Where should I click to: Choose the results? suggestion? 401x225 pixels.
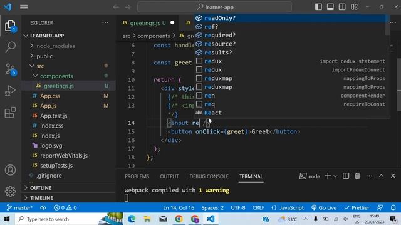[290, 52]
